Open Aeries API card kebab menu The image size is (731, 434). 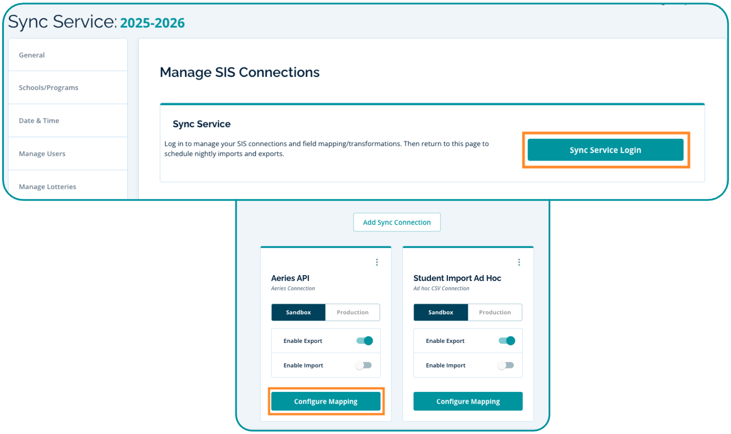[377, 262]
